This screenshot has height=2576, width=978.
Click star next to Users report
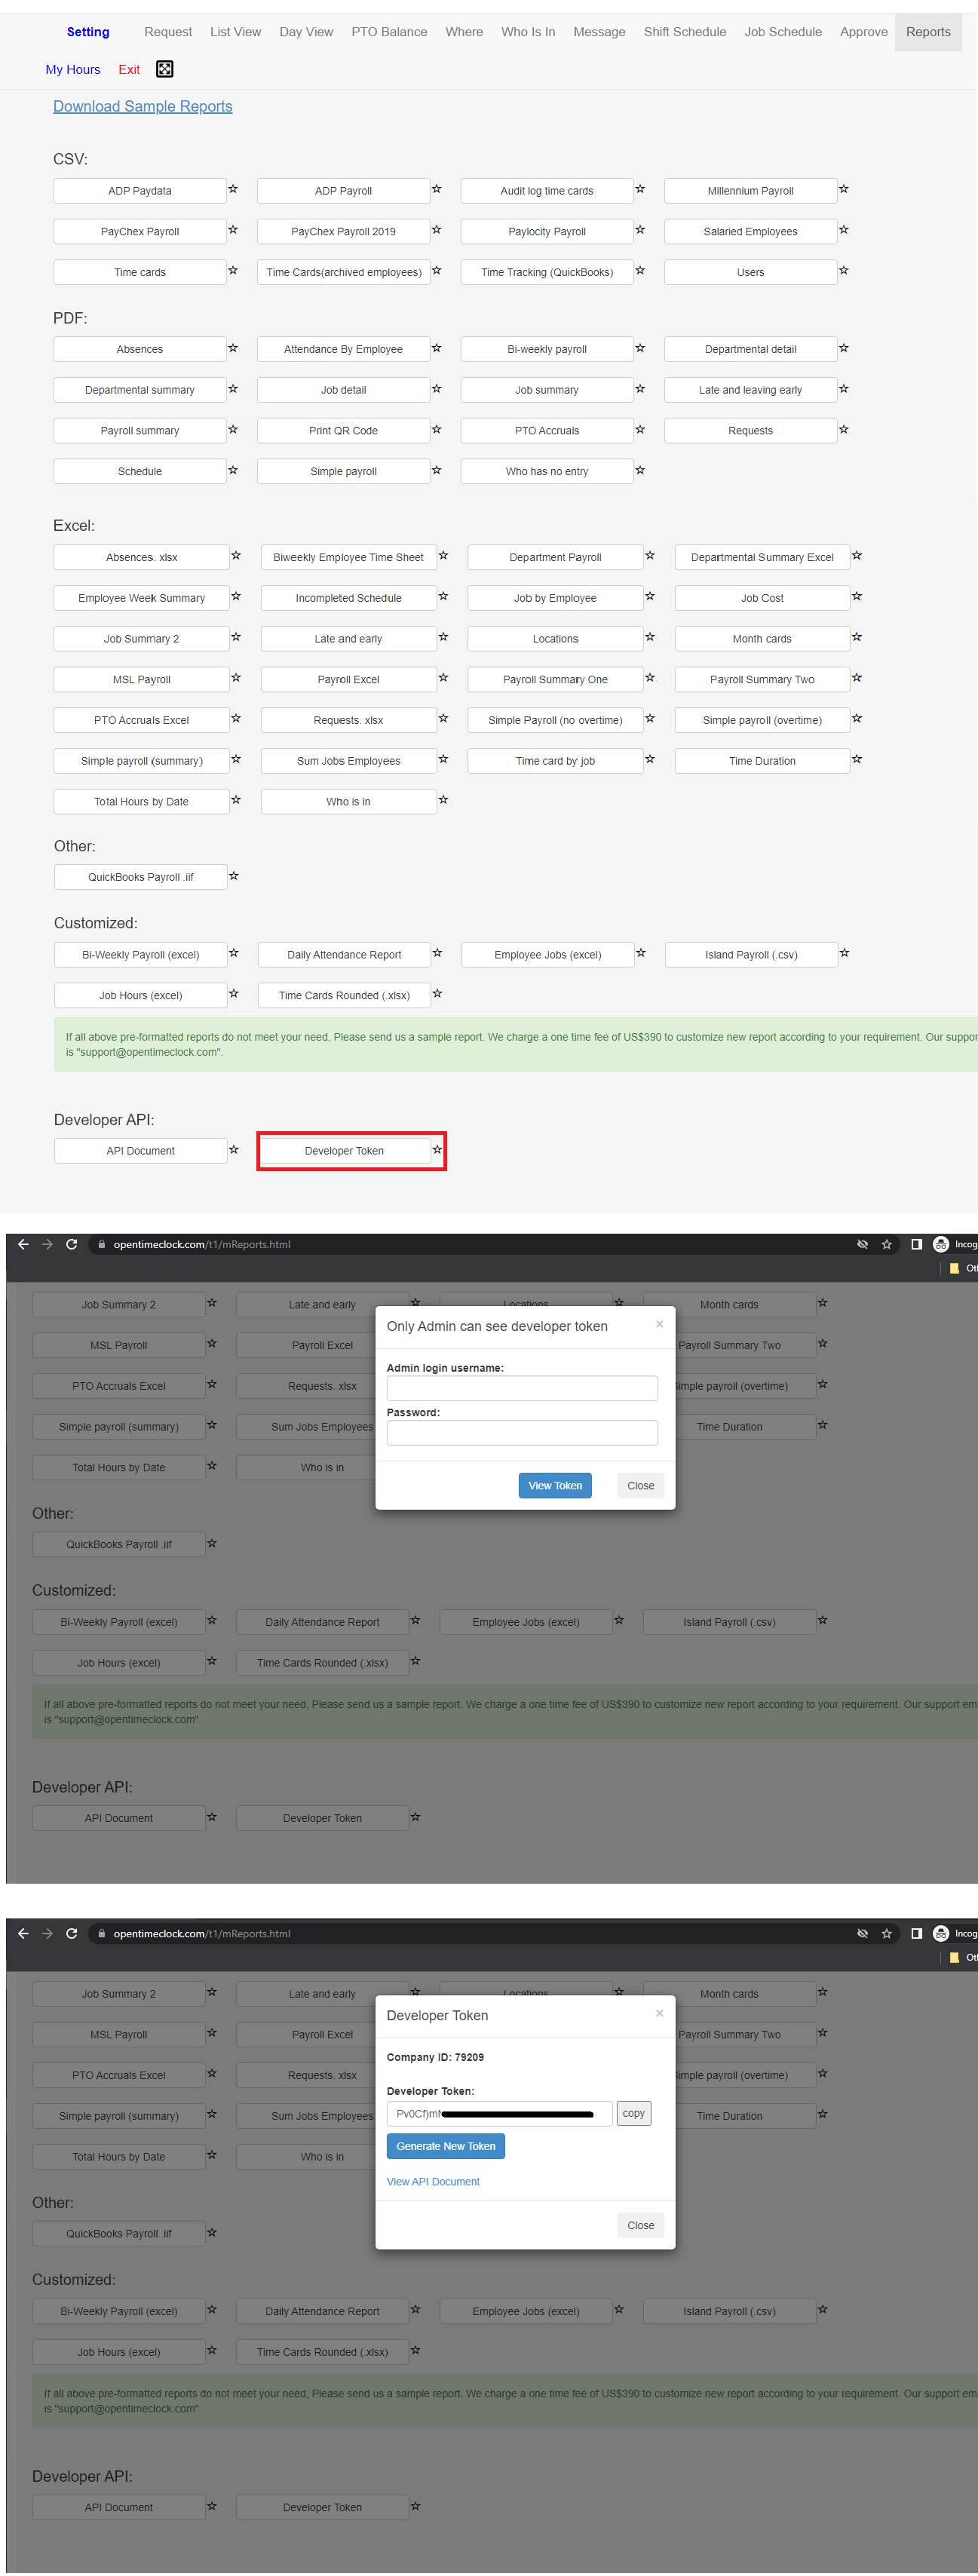click(x=844, y=271)
